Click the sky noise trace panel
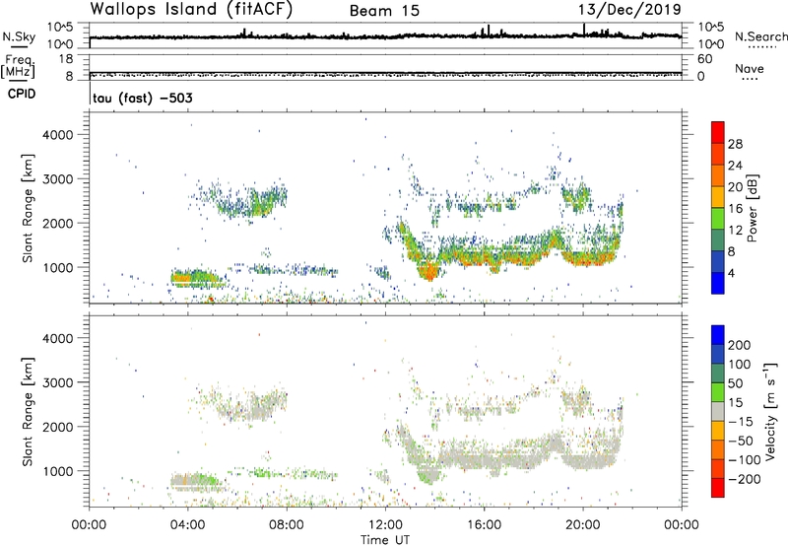 385,35
